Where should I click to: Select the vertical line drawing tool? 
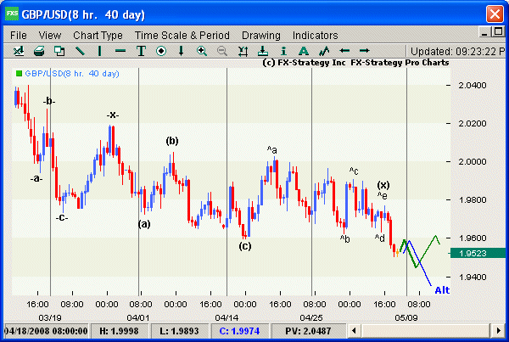99,51
